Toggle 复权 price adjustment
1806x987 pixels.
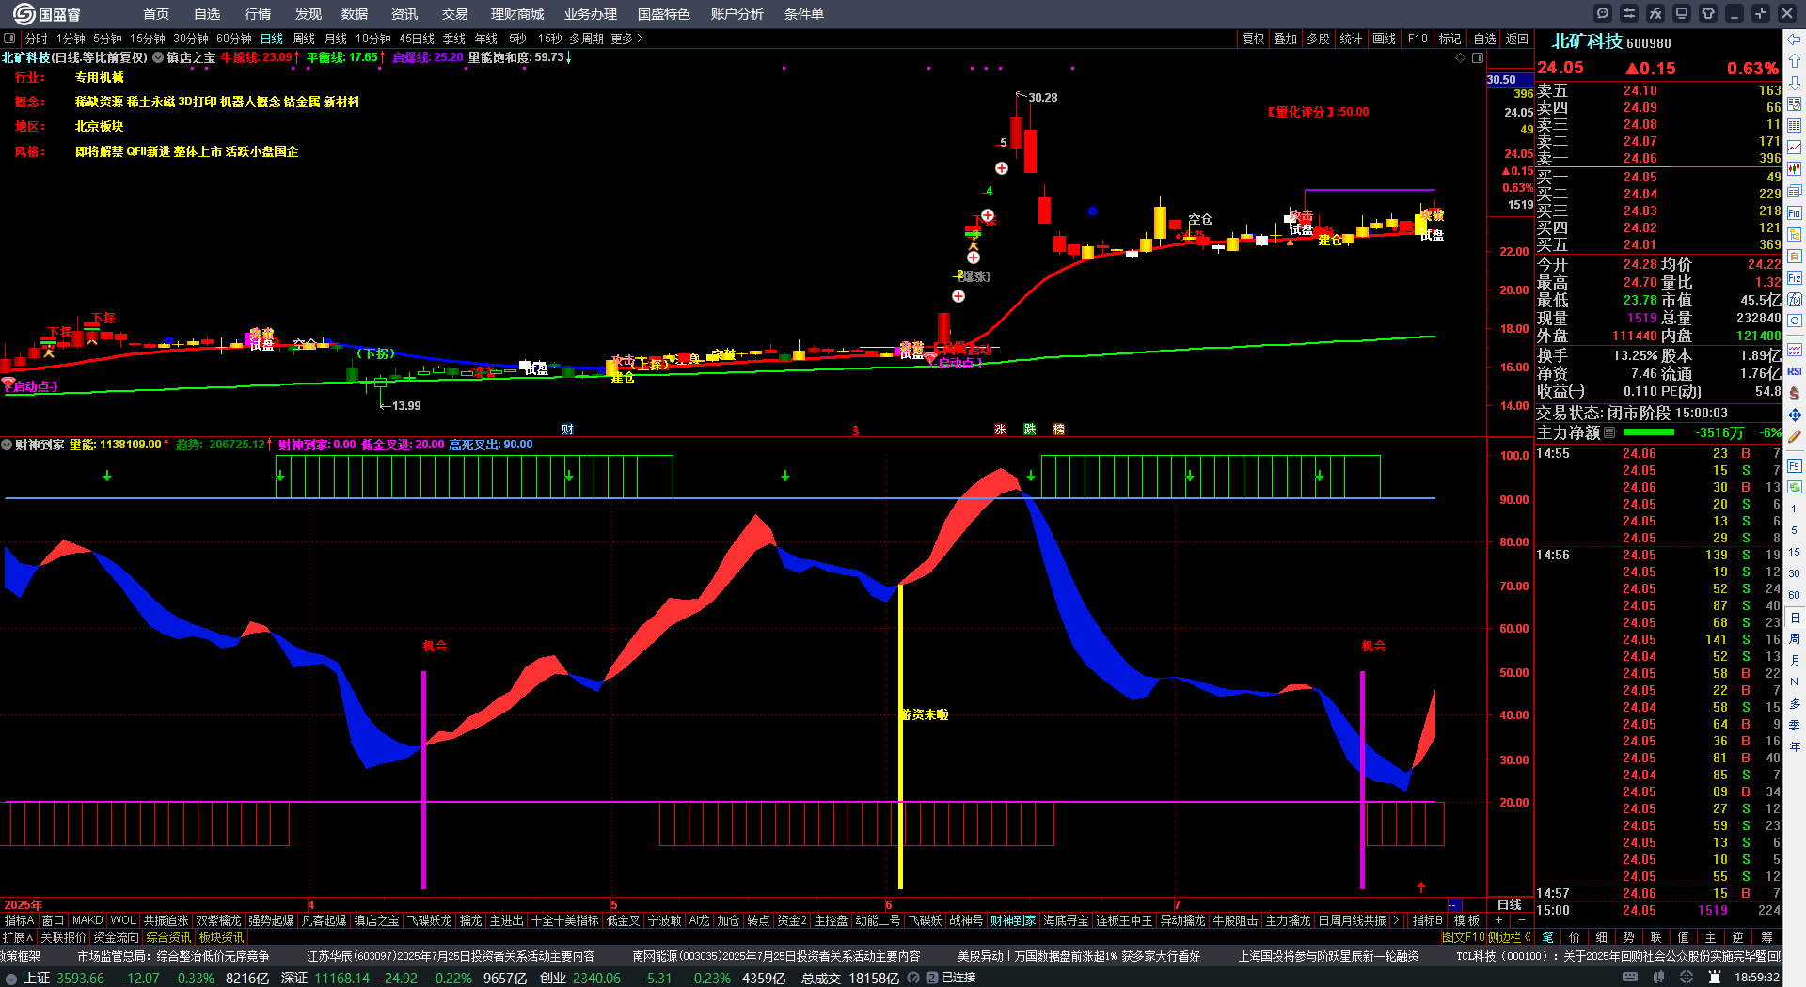pyautogui.click(x=1254, y=39)
